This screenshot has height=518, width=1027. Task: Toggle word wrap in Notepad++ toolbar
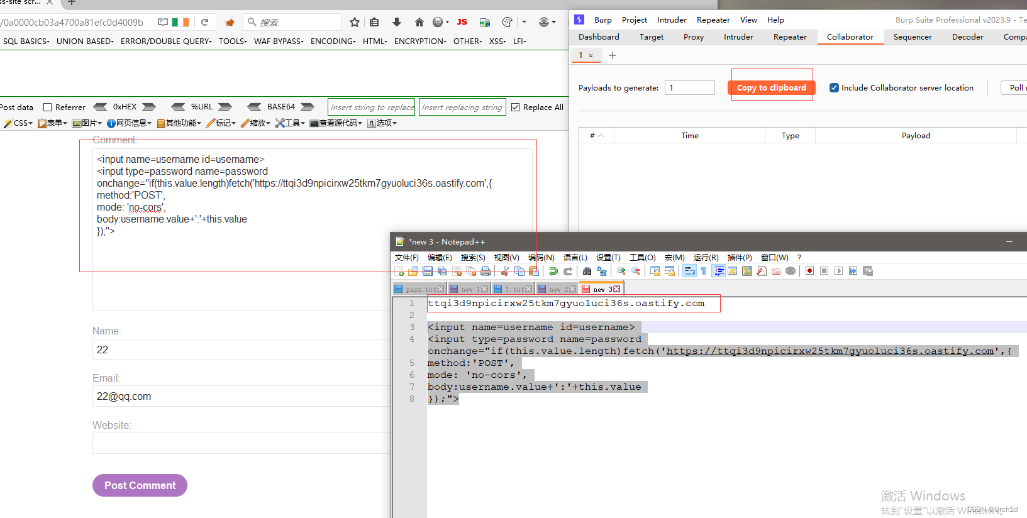[x=689, y=271]
